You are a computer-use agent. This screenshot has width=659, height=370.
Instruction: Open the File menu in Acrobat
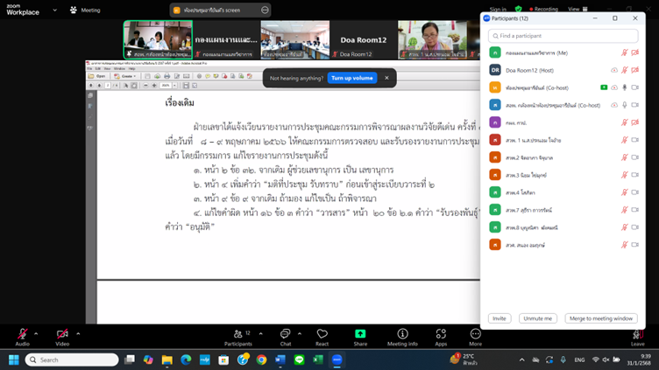(x=89, y=68)
